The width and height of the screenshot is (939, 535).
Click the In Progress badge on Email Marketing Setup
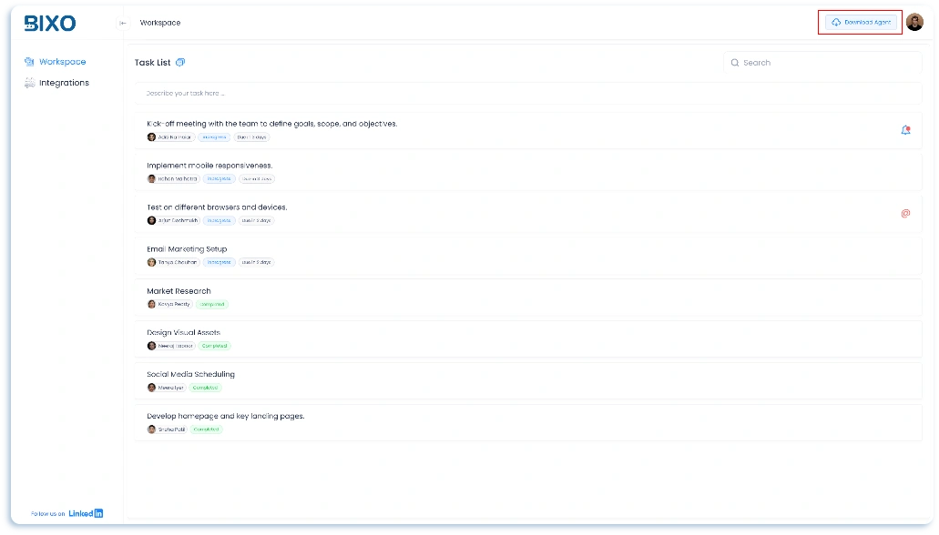tap(218, 262)
